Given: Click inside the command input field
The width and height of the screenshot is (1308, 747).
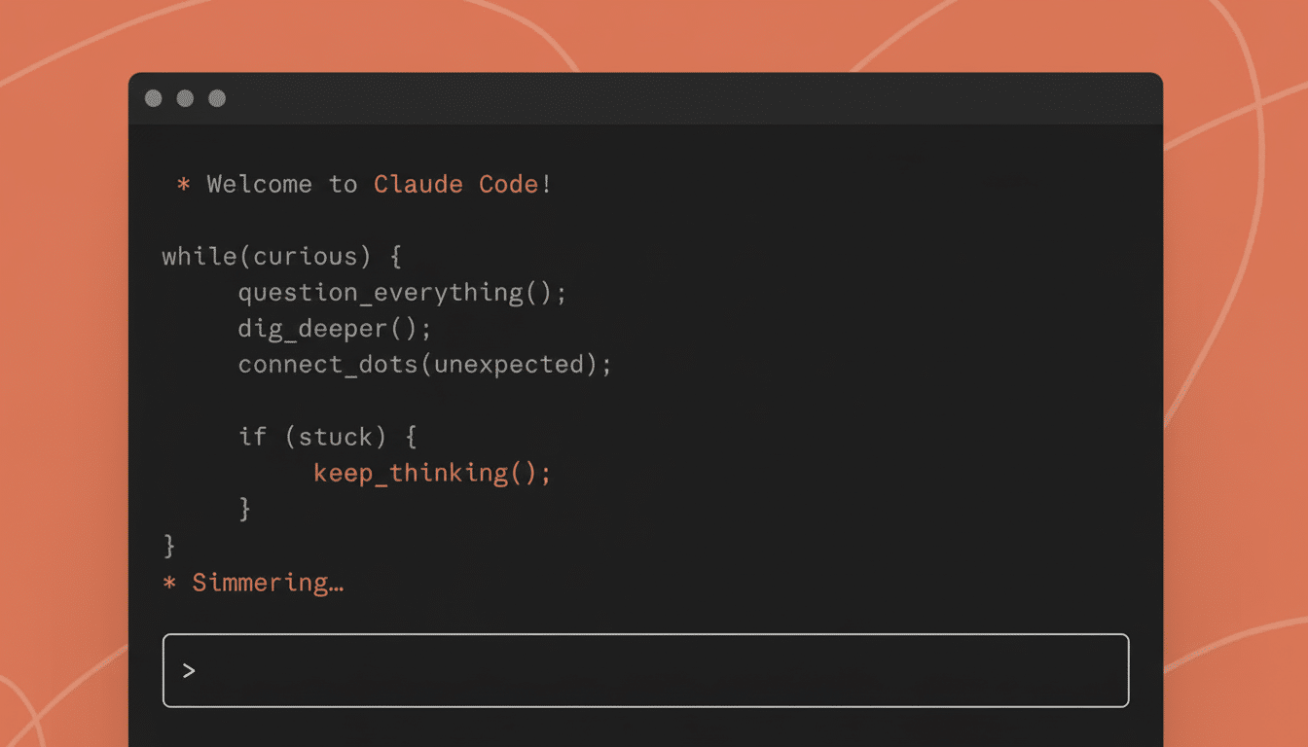Looking at the screenshot, I should click(644, 671).
